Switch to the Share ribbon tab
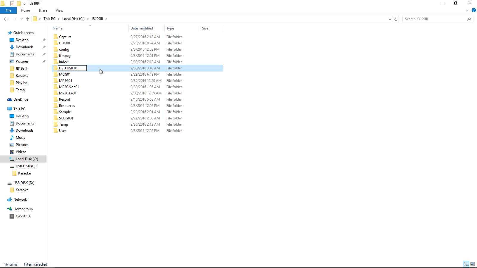Viewport: 477px width, 268px height. [x=43, y=10]
